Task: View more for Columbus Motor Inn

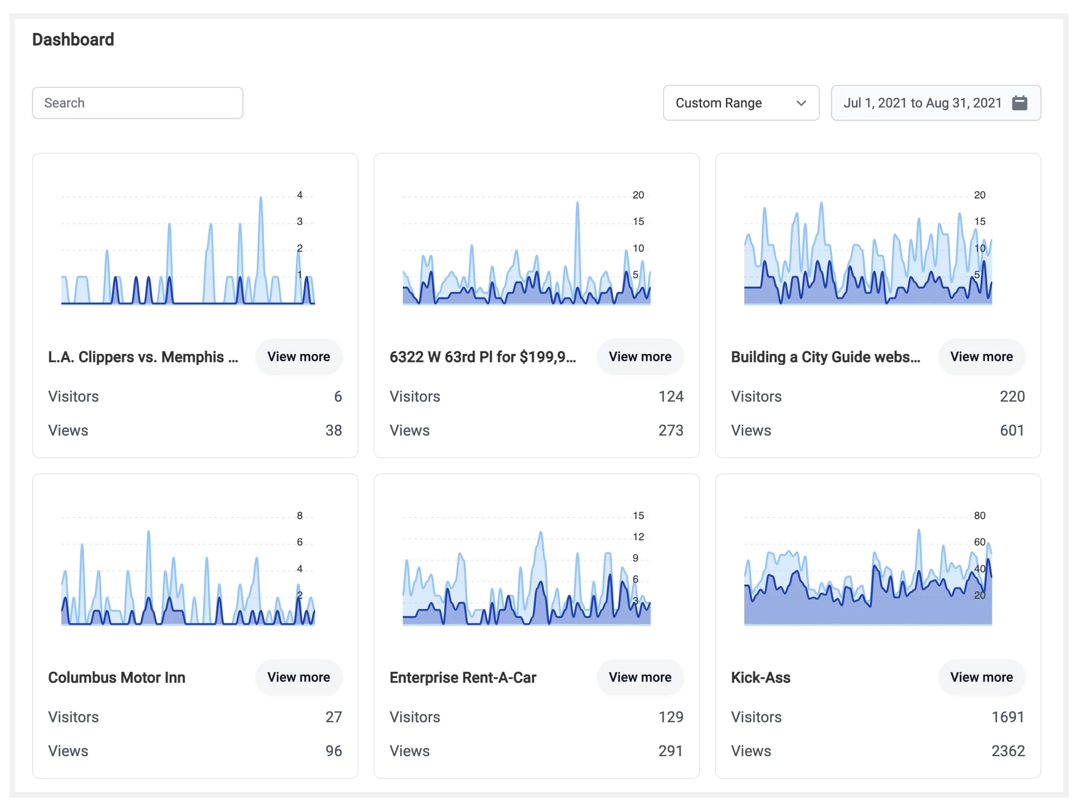Action: point(299,677)
